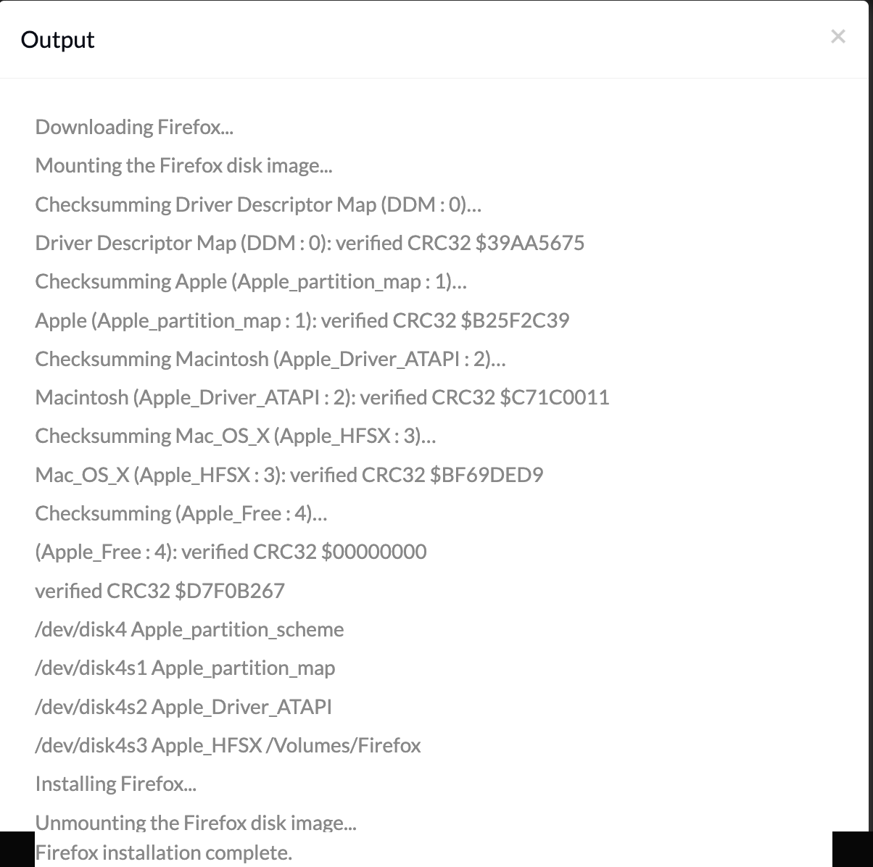Viewport: 873px width, 867px height.
Task: Select the CRC32 $B25F2C39 verified line
Action: point(302,320)
